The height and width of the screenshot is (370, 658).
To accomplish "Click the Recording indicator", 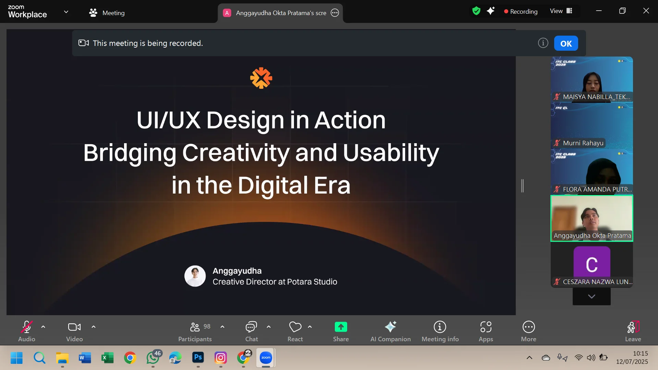I will point(521,11).
